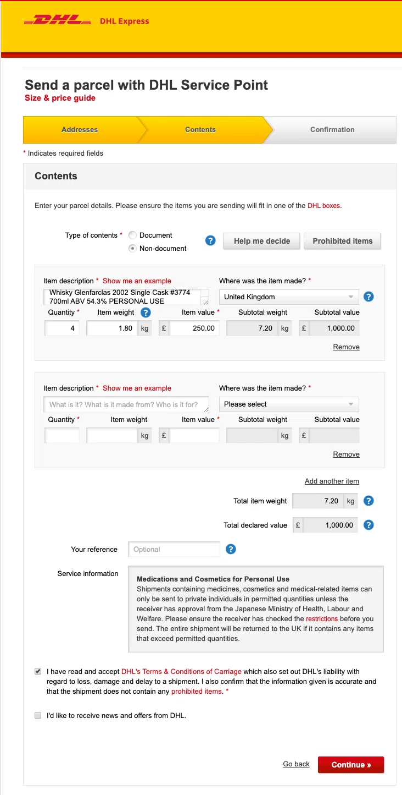This screenshot has width=402, height=795.
Task: Click the Go back link
Action: 297,764
